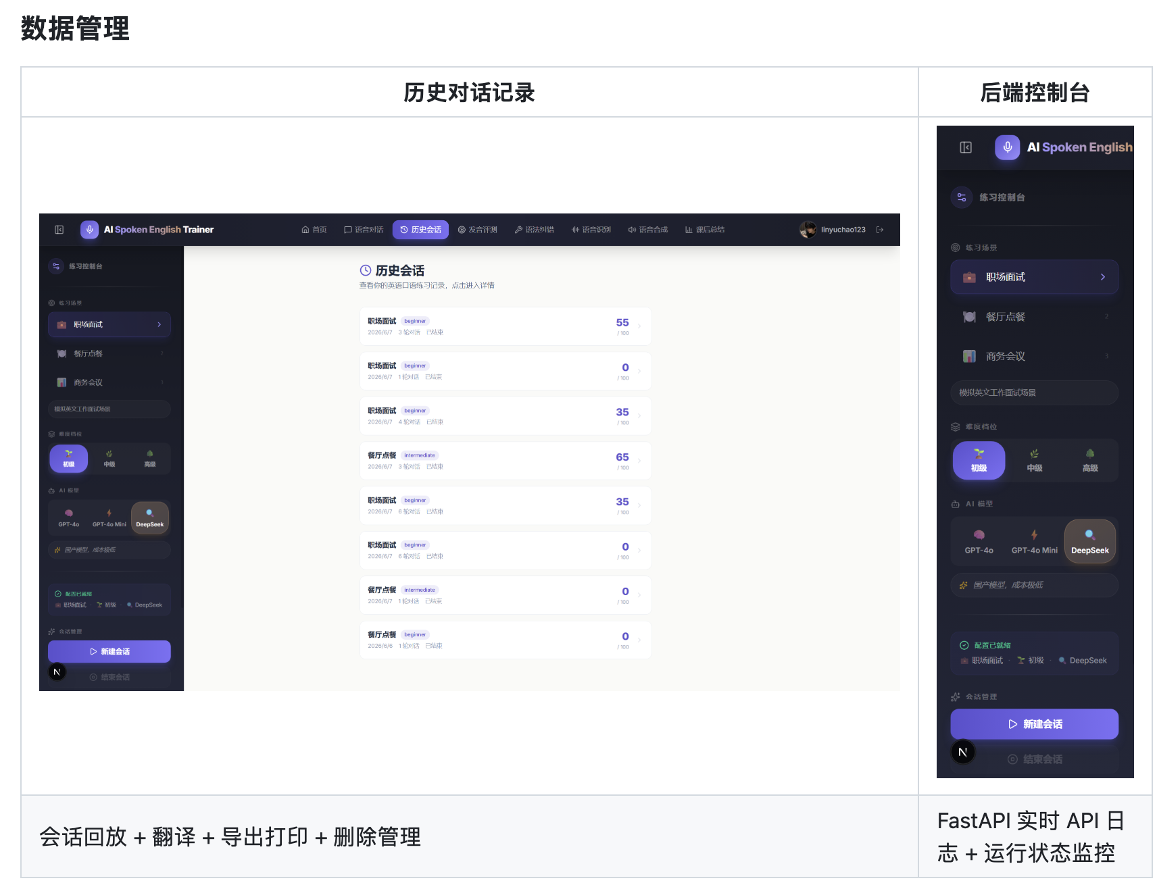Choose 高级 difficulty in 历史对话记录 screenshot sidebar
1157x889 pixels.
150,459
